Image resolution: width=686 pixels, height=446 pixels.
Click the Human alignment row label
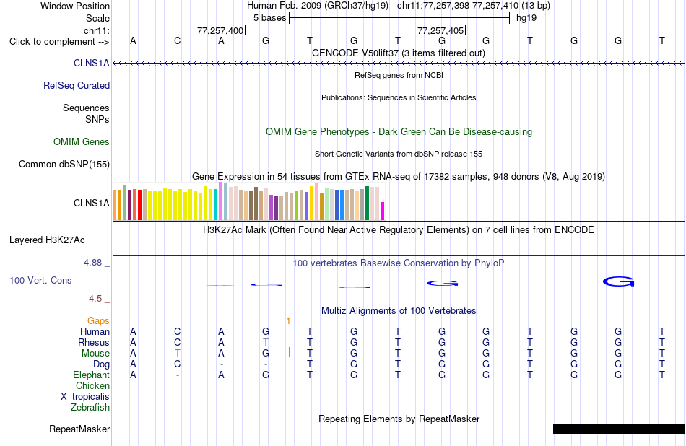[95, 332]
